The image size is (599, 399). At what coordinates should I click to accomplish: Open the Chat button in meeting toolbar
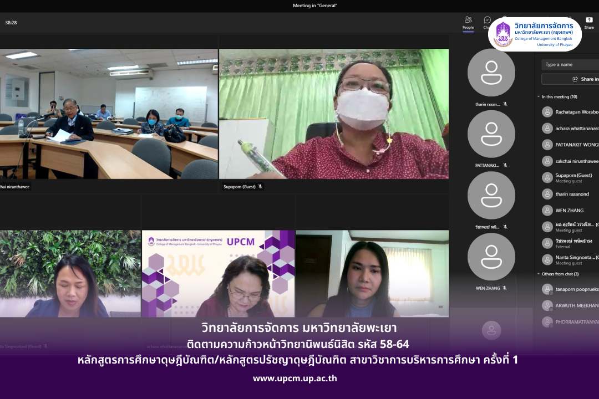coord(487,23)
